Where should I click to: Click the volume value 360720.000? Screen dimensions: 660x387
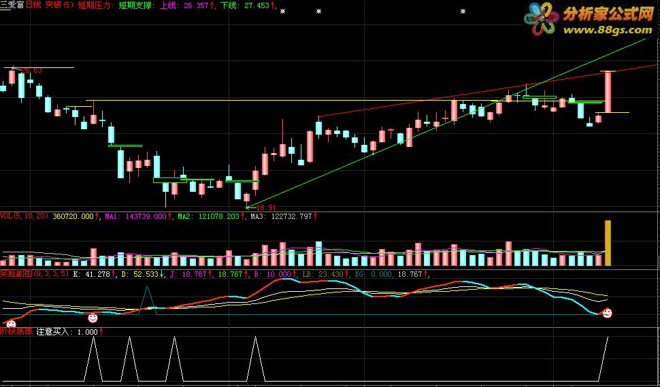[x=73, y=216]
